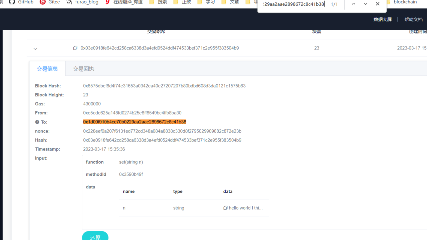Go to next find result
Viewport: 427px width, 240px height.
(365, 4)
